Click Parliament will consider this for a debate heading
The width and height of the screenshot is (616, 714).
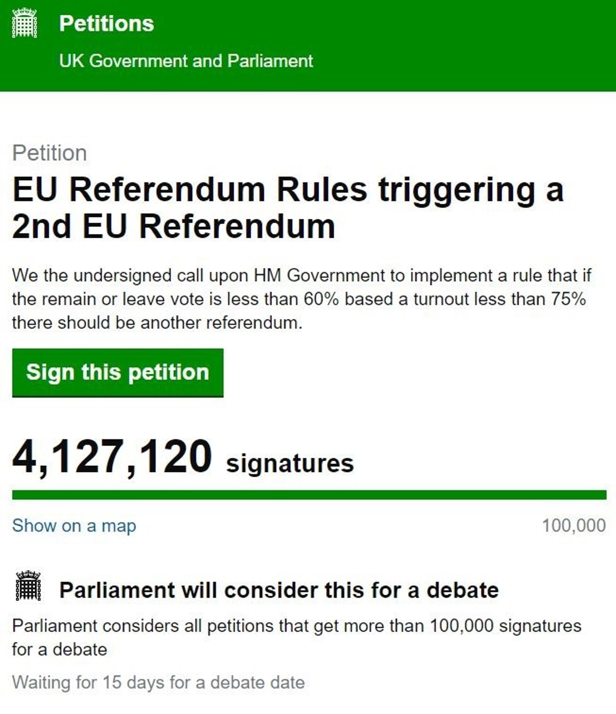[x=279, y=590]
